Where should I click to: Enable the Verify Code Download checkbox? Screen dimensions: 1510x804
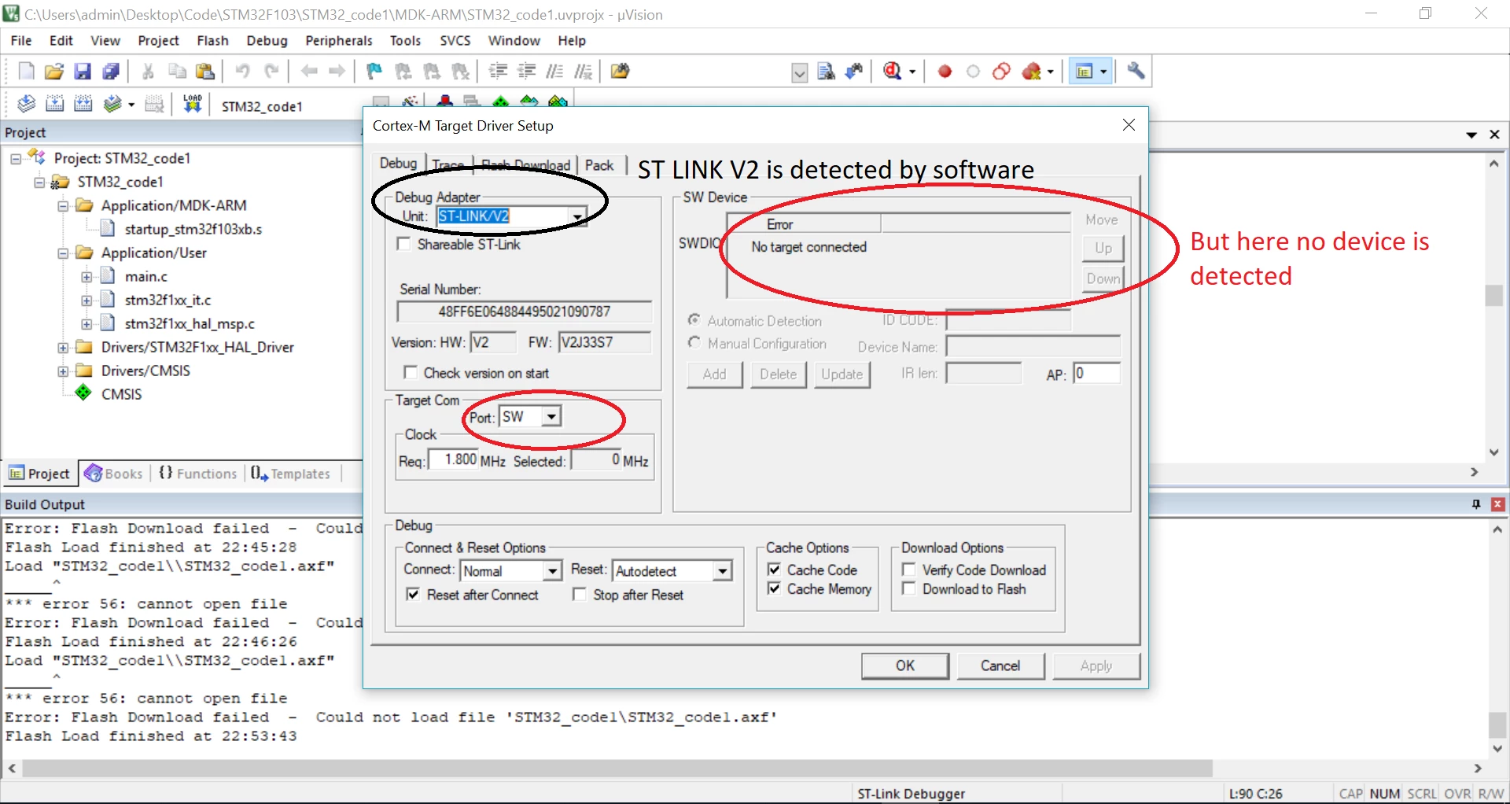909,570
